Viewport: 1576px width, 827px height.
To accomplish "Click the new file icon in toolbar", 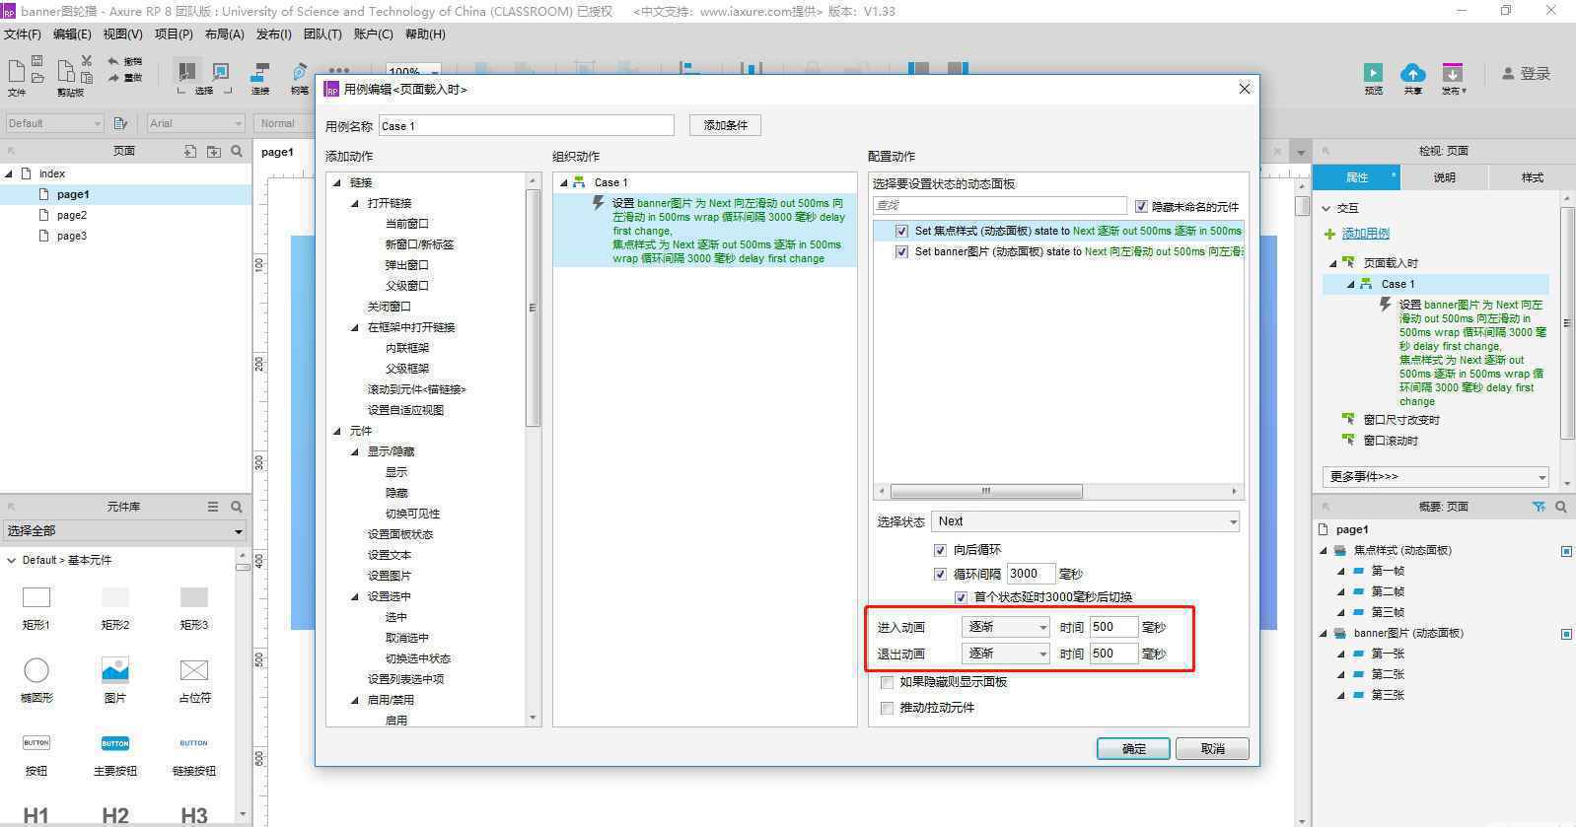I will click(x=16, y=71).
